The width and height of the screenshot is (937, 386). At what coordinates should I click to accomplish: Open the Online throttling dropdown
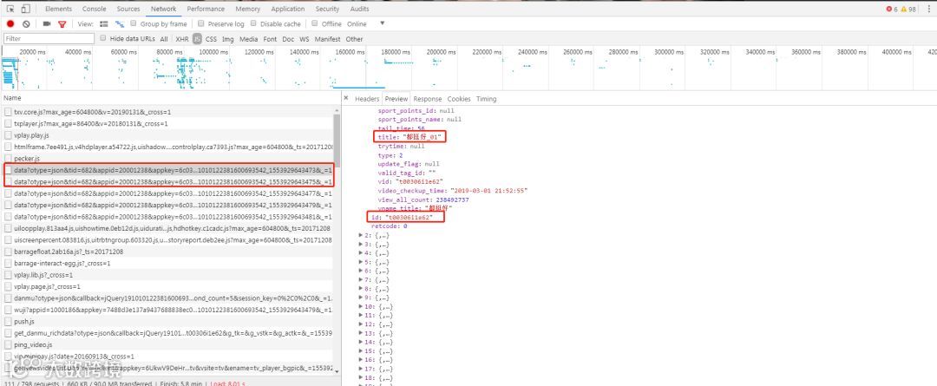(x=357, y=24)
